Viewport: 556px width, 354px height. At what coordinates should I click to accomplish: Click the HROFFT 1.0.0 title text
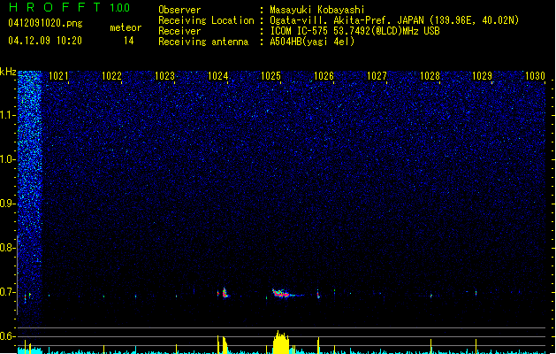click(69, 7)
